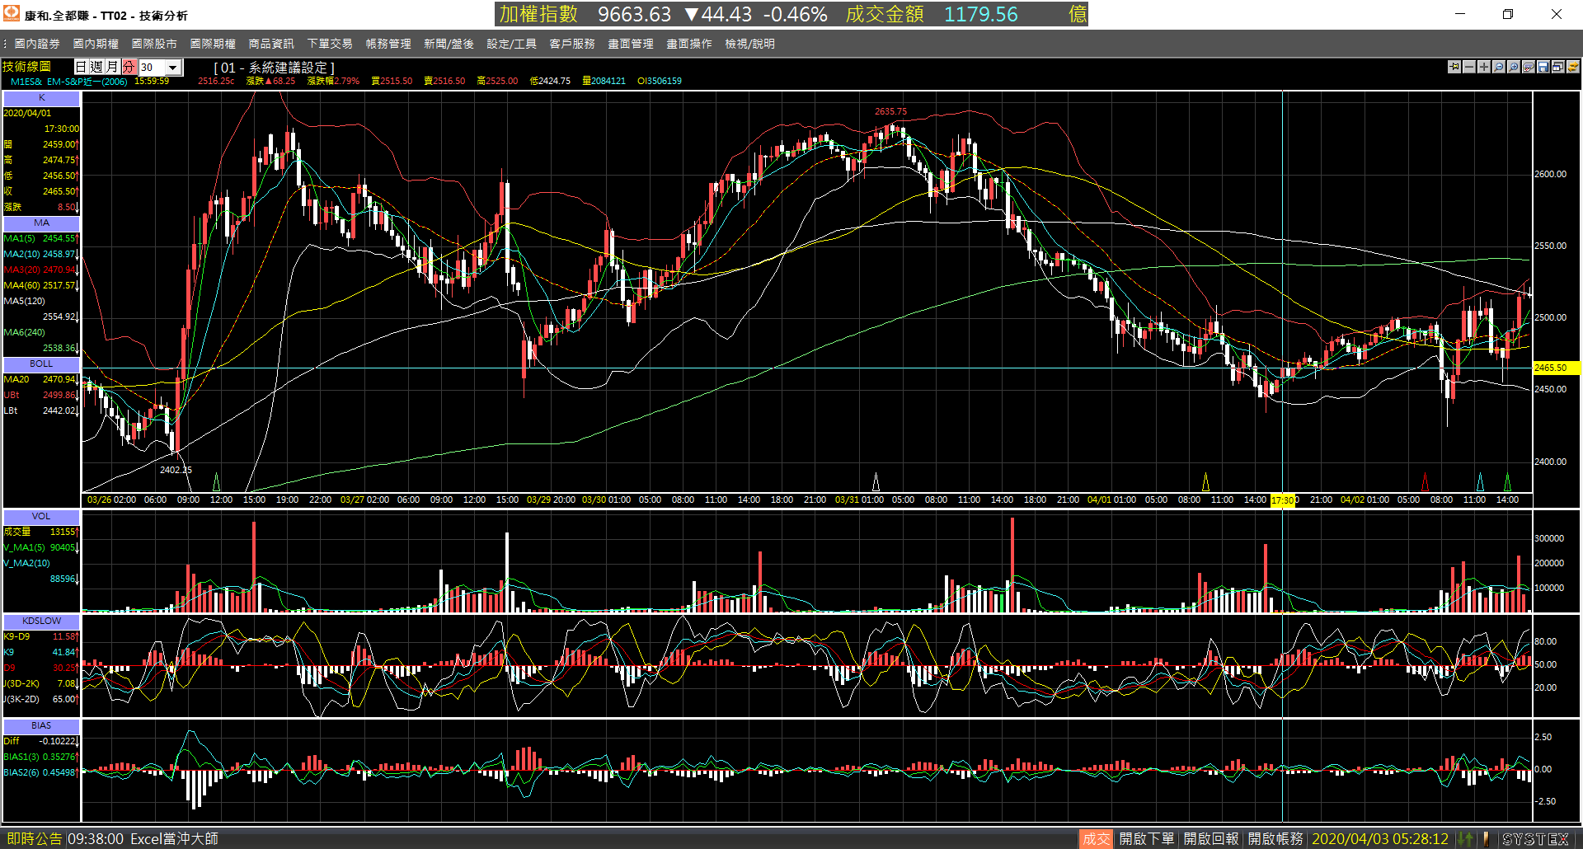
Task: Click the yellow 2465.50 price axis label
Action: tap(1556, 368)
